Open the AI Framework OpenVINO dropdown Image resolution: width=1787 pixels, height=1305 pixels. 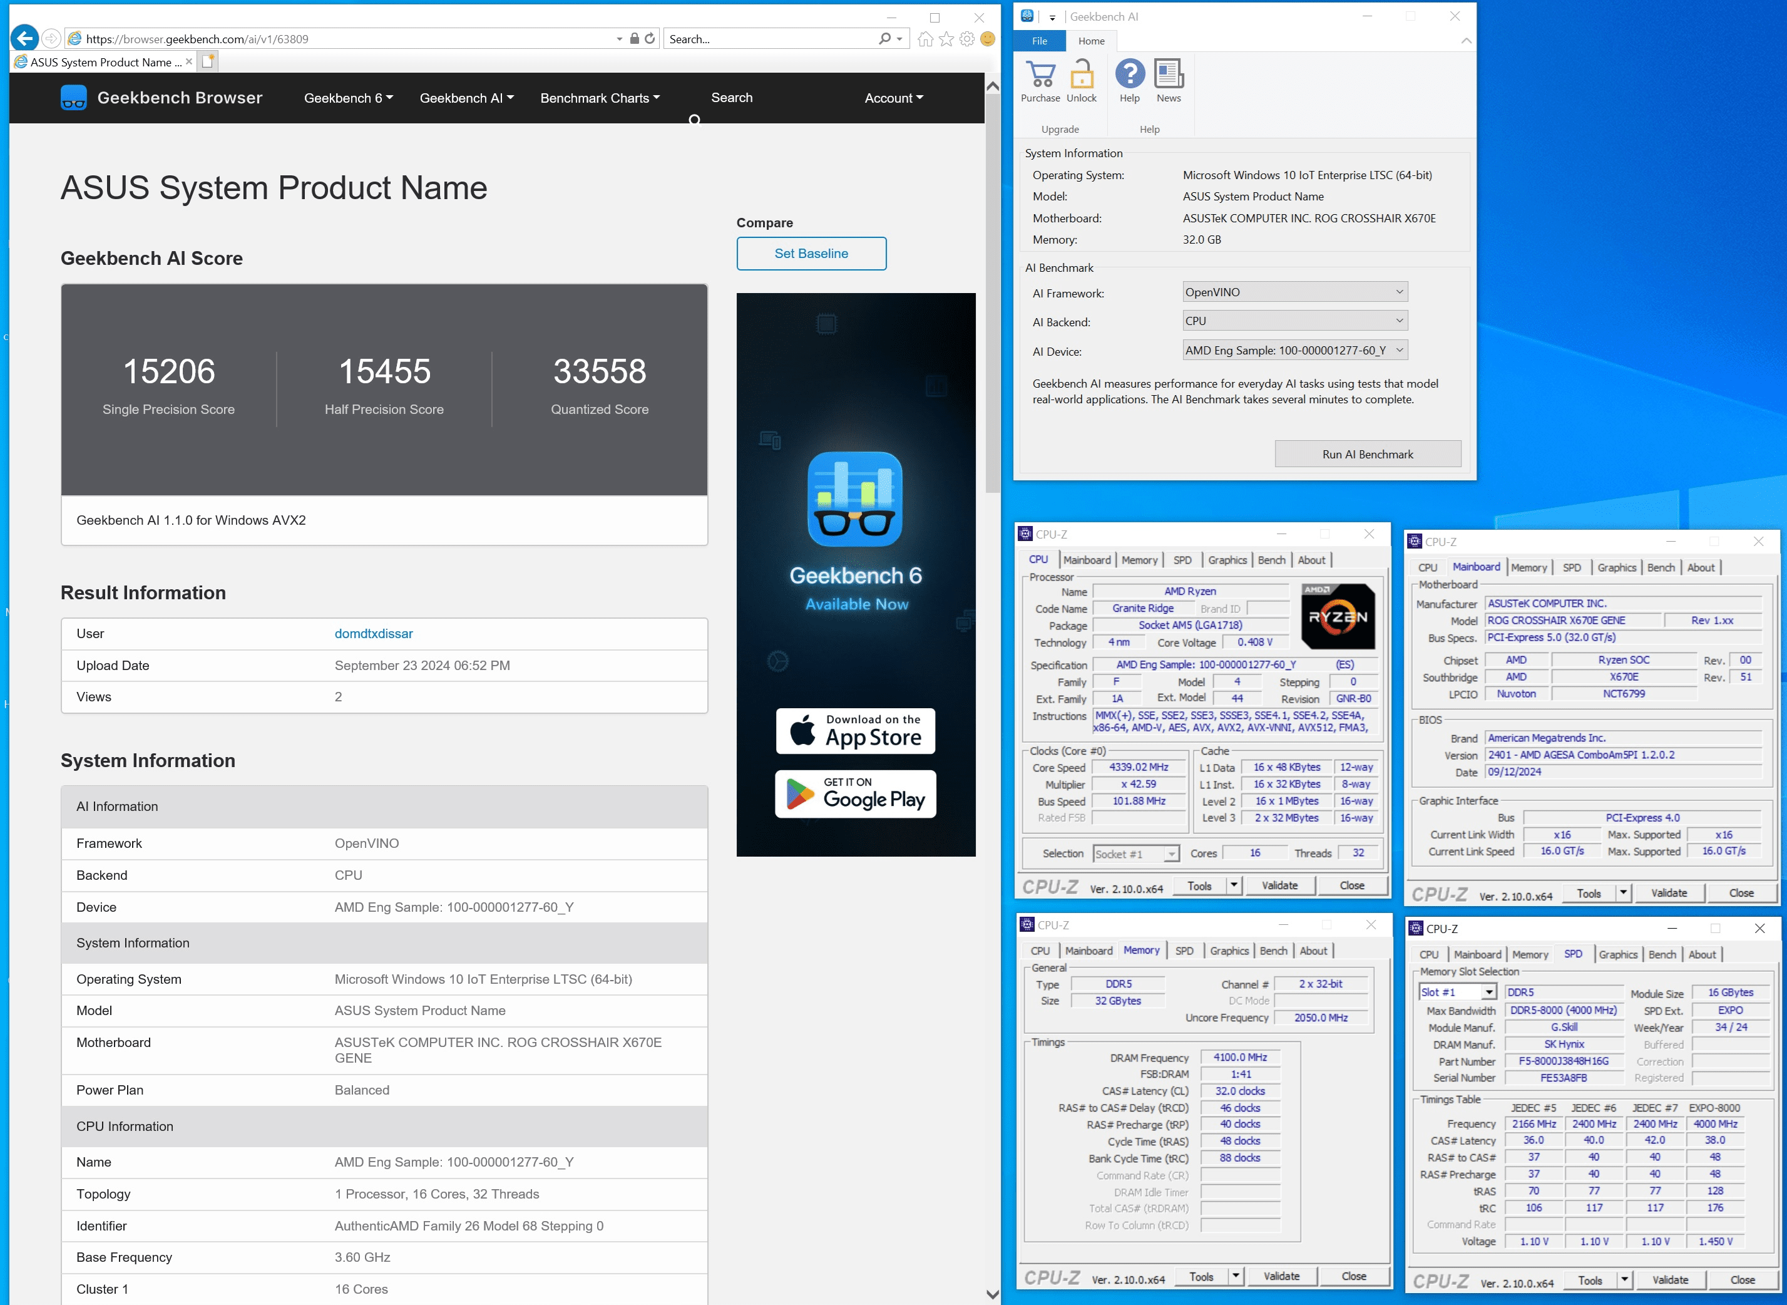(x=1295, y=292)
